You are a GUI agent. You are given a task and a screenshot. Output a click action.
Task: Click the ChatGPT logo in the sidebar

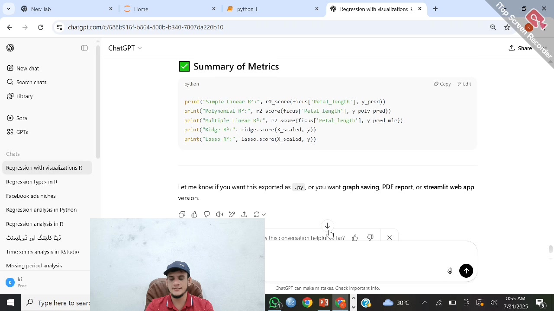click(10, 48)
